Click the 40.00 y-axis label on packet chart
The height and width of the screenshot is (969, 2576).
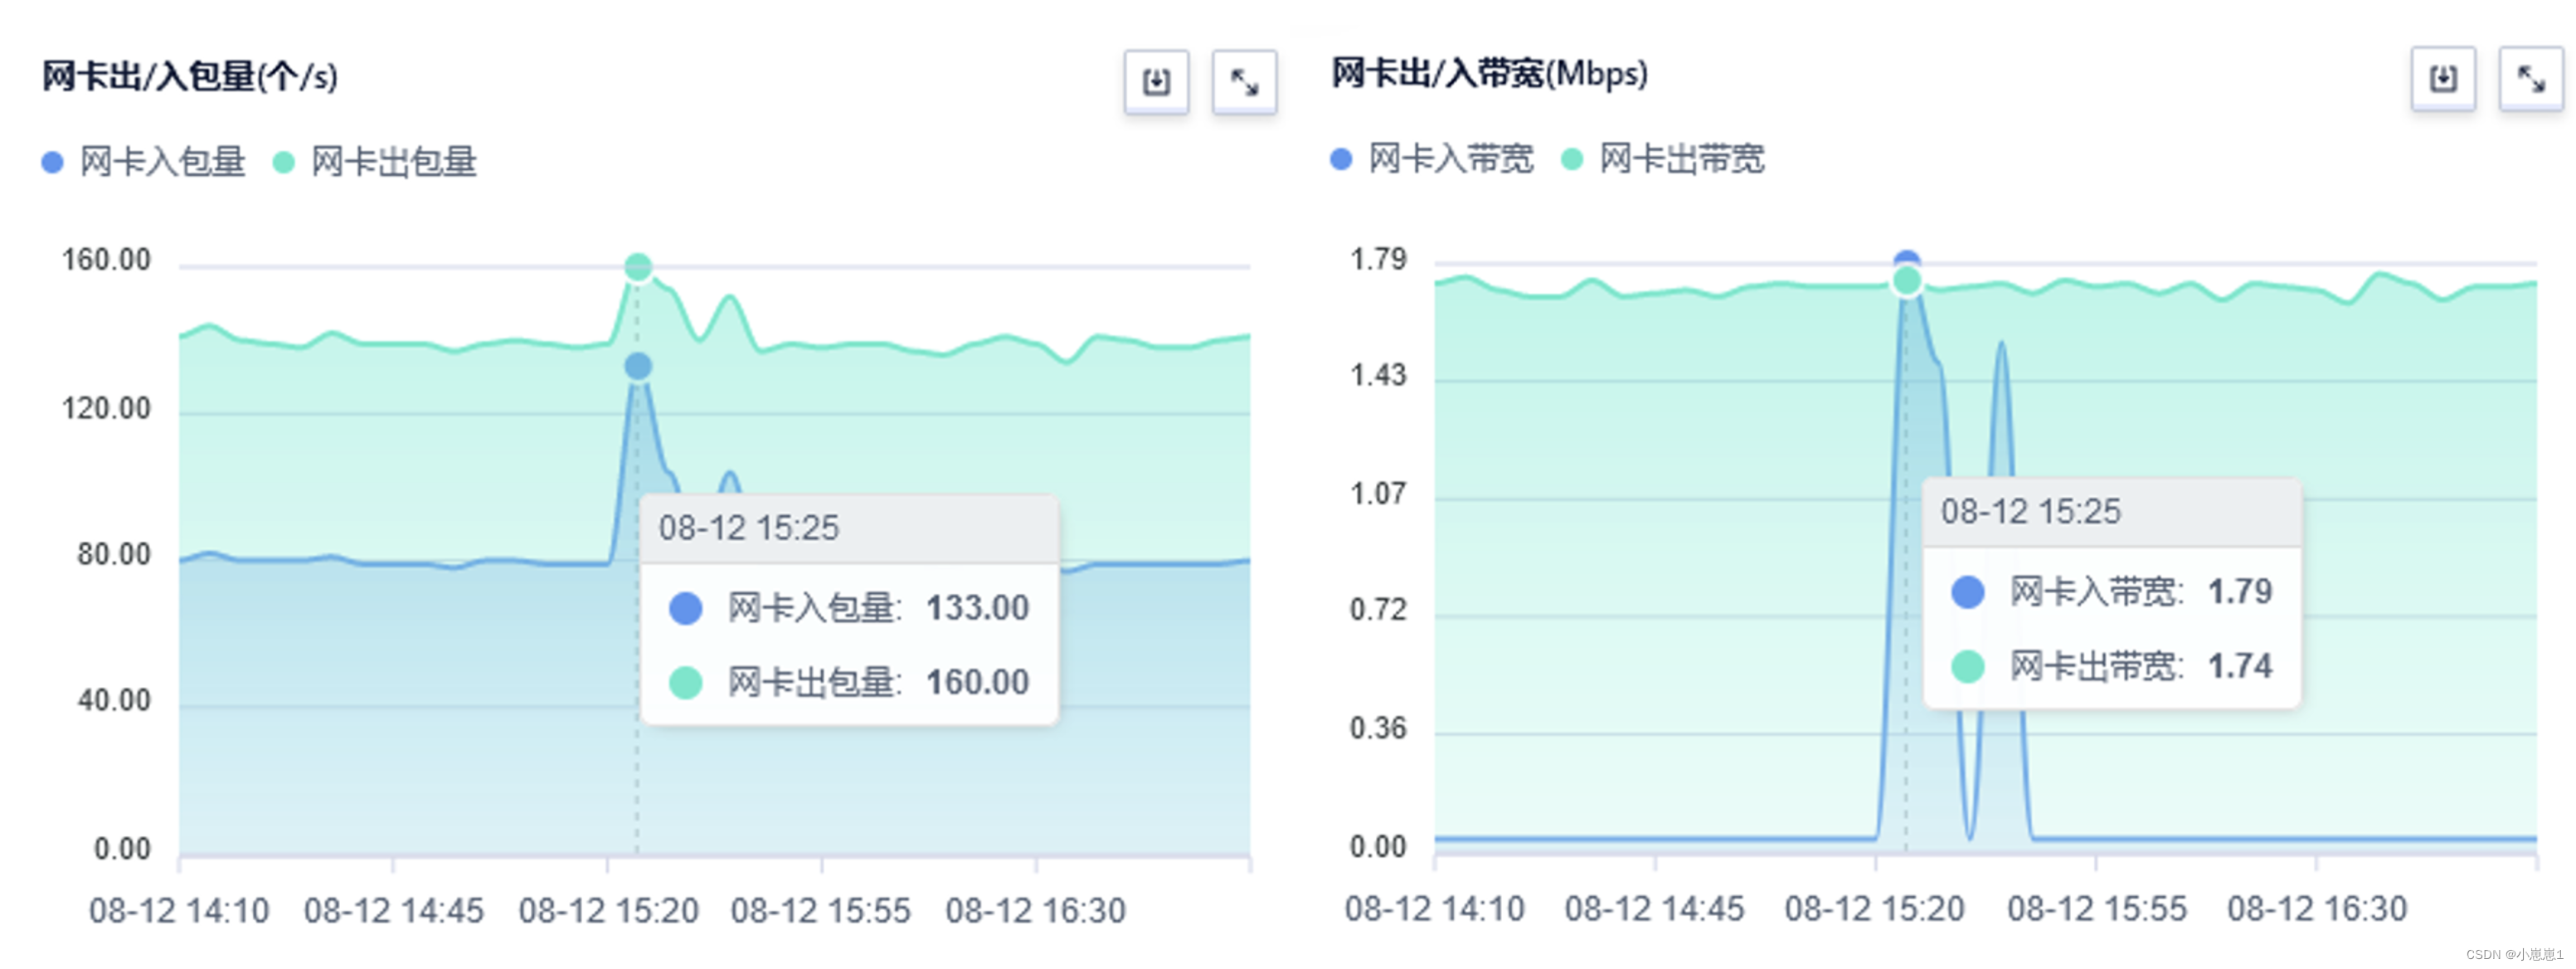coord(114,700)
